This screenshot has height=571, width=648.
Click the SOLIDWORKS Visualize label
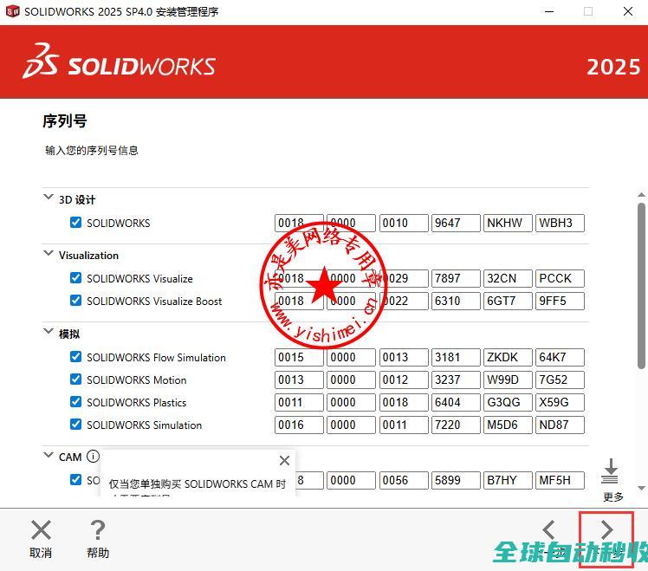[139, 279]
